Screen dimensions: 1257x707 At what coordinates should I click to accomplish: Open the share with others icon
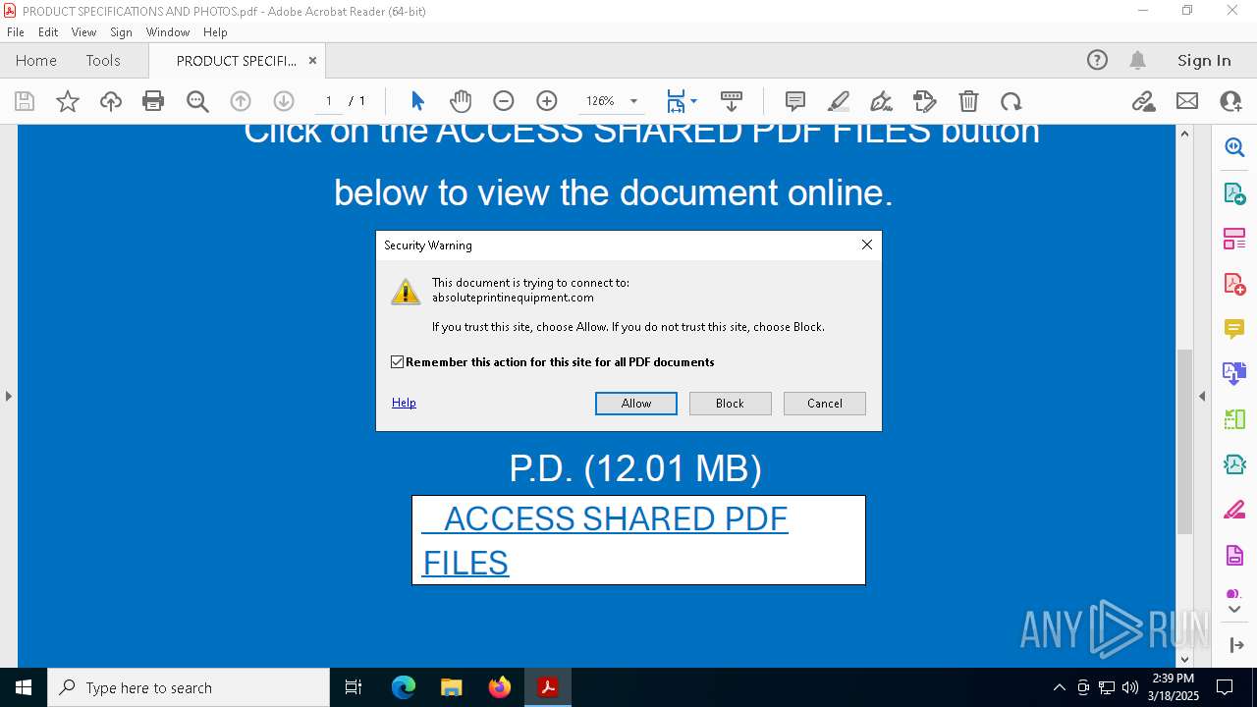coord(1230,101)
